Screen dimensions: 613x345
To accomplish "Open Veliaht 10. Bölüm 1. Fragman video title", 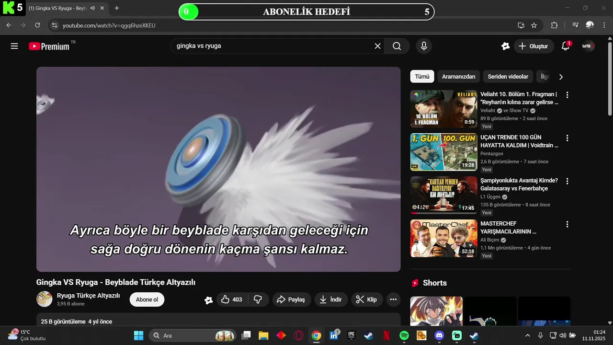I will (519, 98).
